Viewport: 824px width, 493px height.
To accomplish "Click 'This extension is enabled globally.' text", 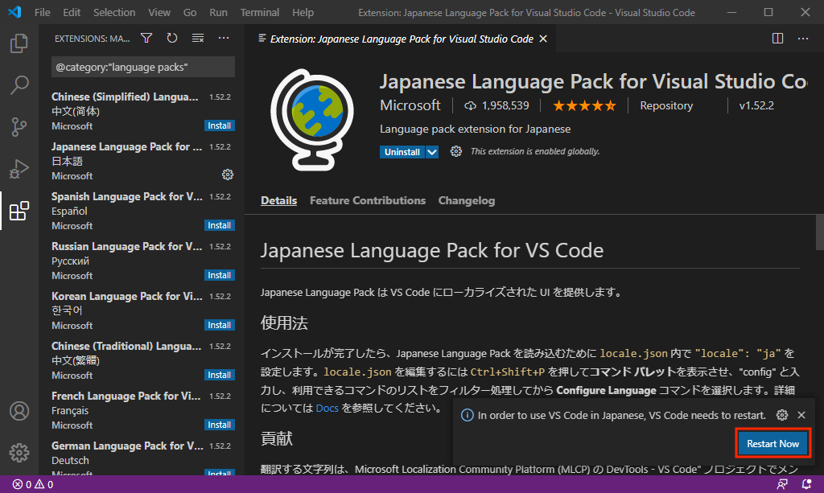I will point(535,152).
